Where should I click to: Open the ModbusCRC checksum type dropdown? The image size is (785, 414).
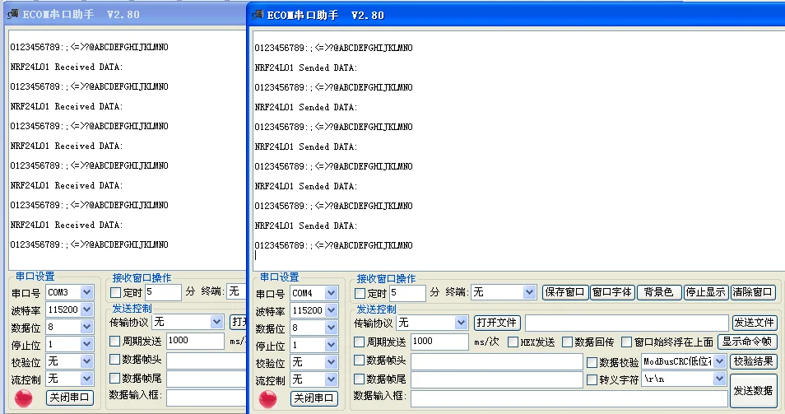click(720, 361)
